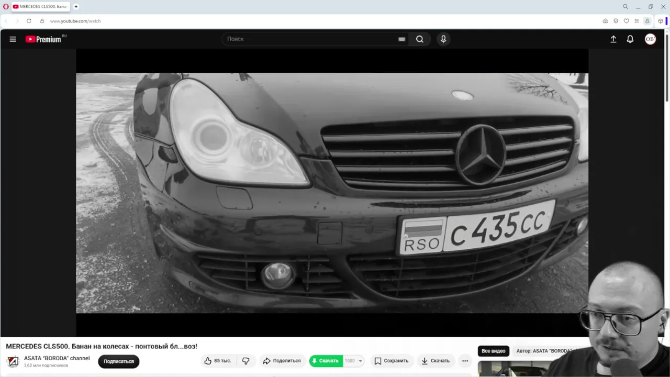This screenshot has width=670, height=377.
Task: Select the Все видео filter chip
Action: click(x=494, y=351)
